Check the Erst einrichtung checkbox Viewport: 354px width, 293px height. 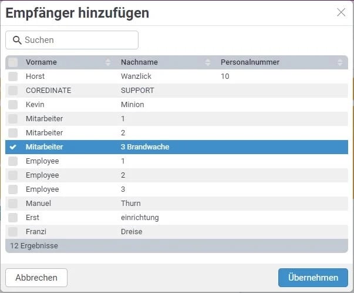point(13,218)
